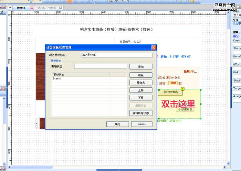Click the 清空 link in annotations panel
Image resolution: width=241 pixels, height=171 pixels.
235,36
